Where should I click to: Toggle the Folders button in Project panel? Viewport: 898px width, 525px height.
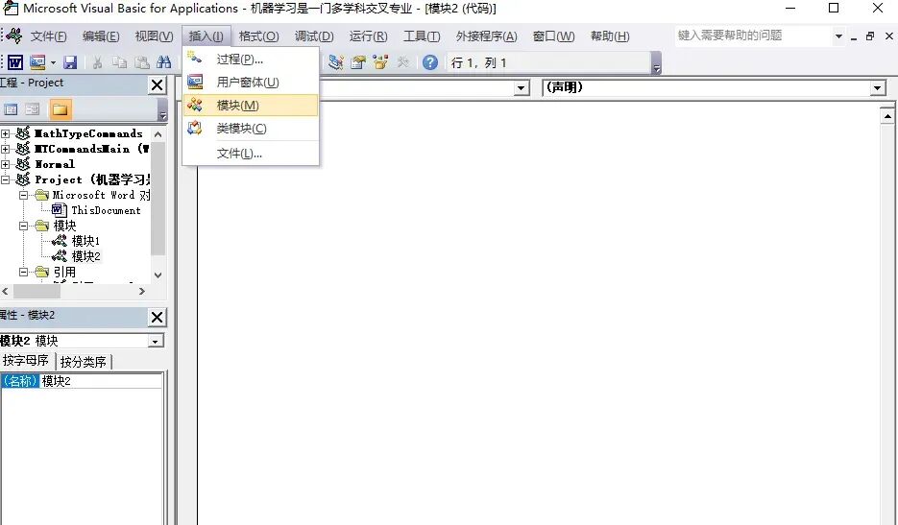pos(61,108)
